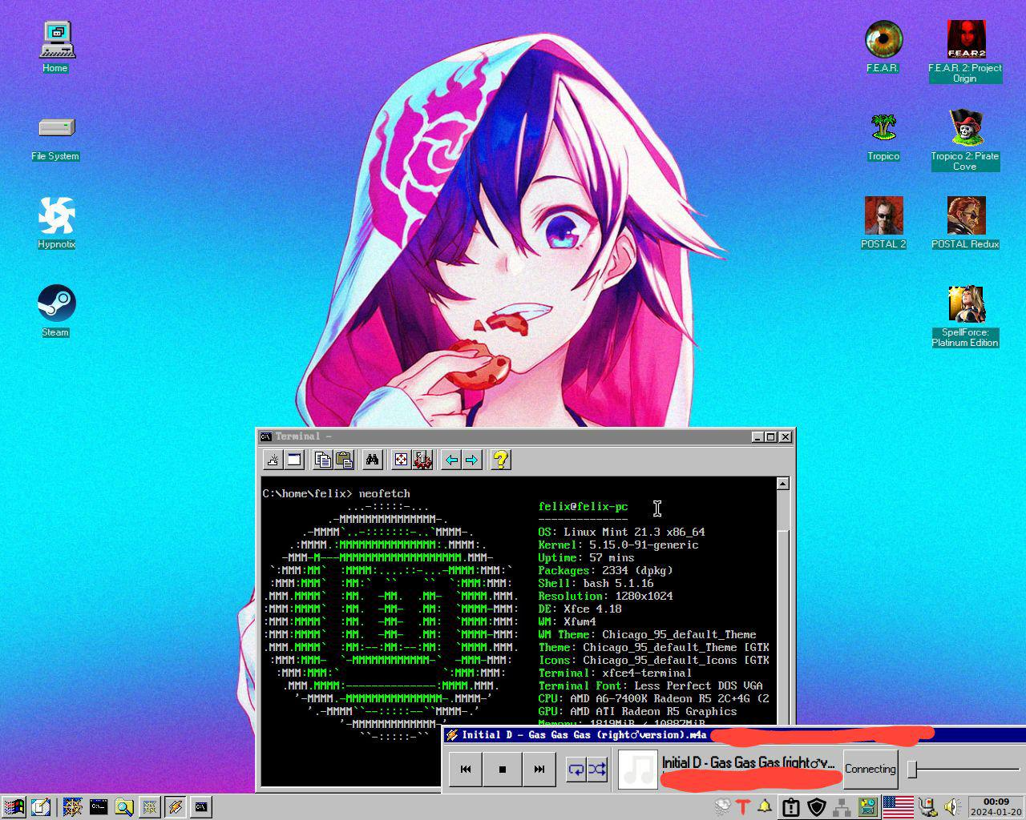
Task: Click the red T tray icon
Action: tap(745, 807)
